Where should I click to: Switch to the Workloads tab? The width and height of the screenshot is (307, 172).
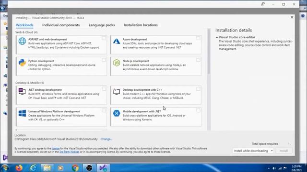[24, 25]
